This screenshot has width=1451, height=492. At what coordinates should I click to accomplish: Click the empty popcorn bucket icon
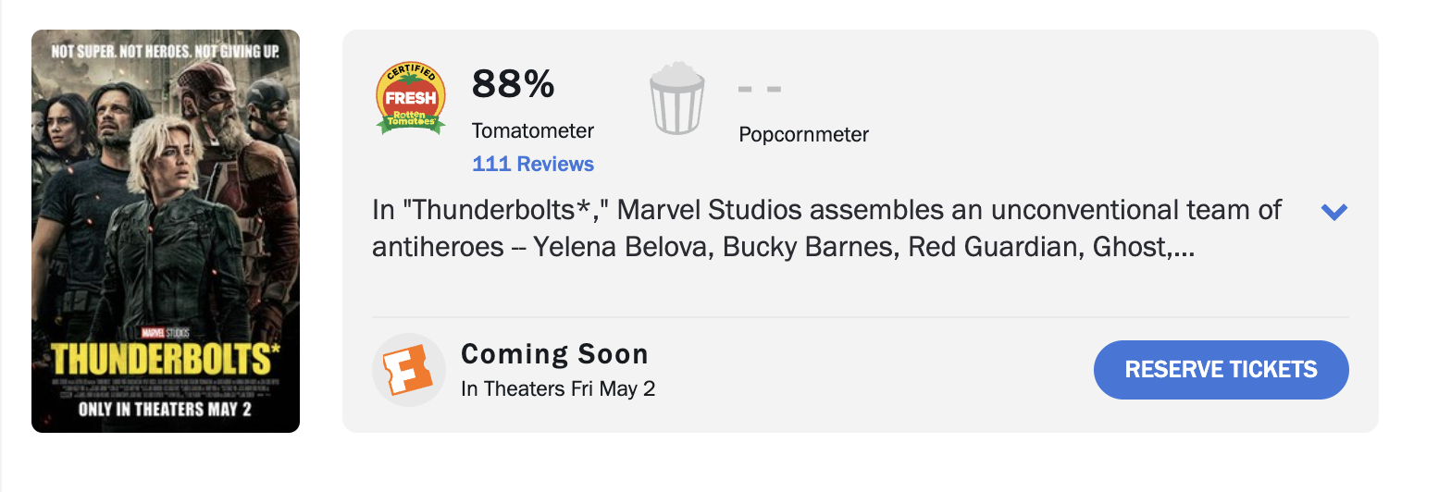pyautogui.click(x=677, y=98)
